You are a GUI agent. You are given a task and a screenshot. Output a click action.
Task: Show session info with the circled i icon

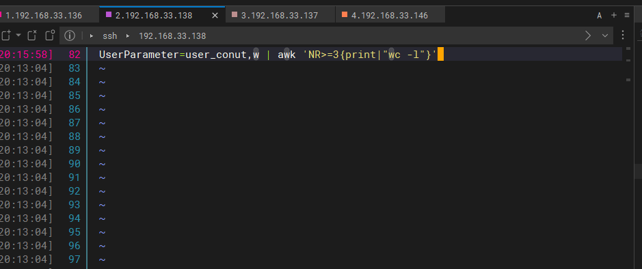pos(70,36)
